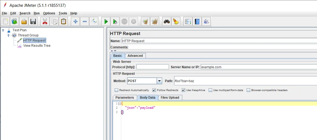Click the Clear All double broom icon
Image resolution: width=317 pixels, height=140 pixels.
tap(155, 21)
